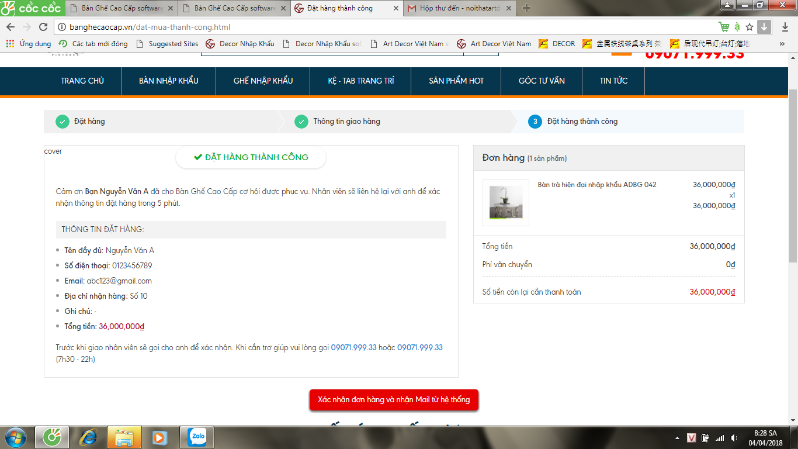The height and width of the screenshot is (449, 798).
Task: Close the Đặt hàng thành công tab
Action: (x=395, y=8)
